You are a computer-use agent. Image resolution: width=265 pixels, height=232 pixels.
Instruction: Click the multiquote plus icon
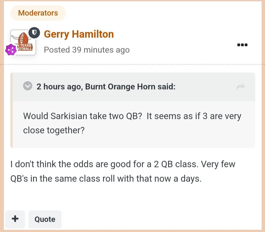click(x=15, y=219)
